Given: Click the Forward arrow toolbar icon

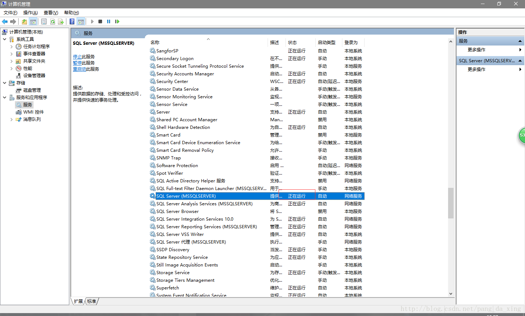Looking at the screenshot, I should tap(13, 21).
